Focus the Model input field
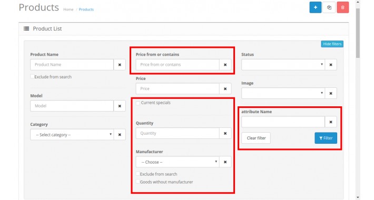 (72, 106)
